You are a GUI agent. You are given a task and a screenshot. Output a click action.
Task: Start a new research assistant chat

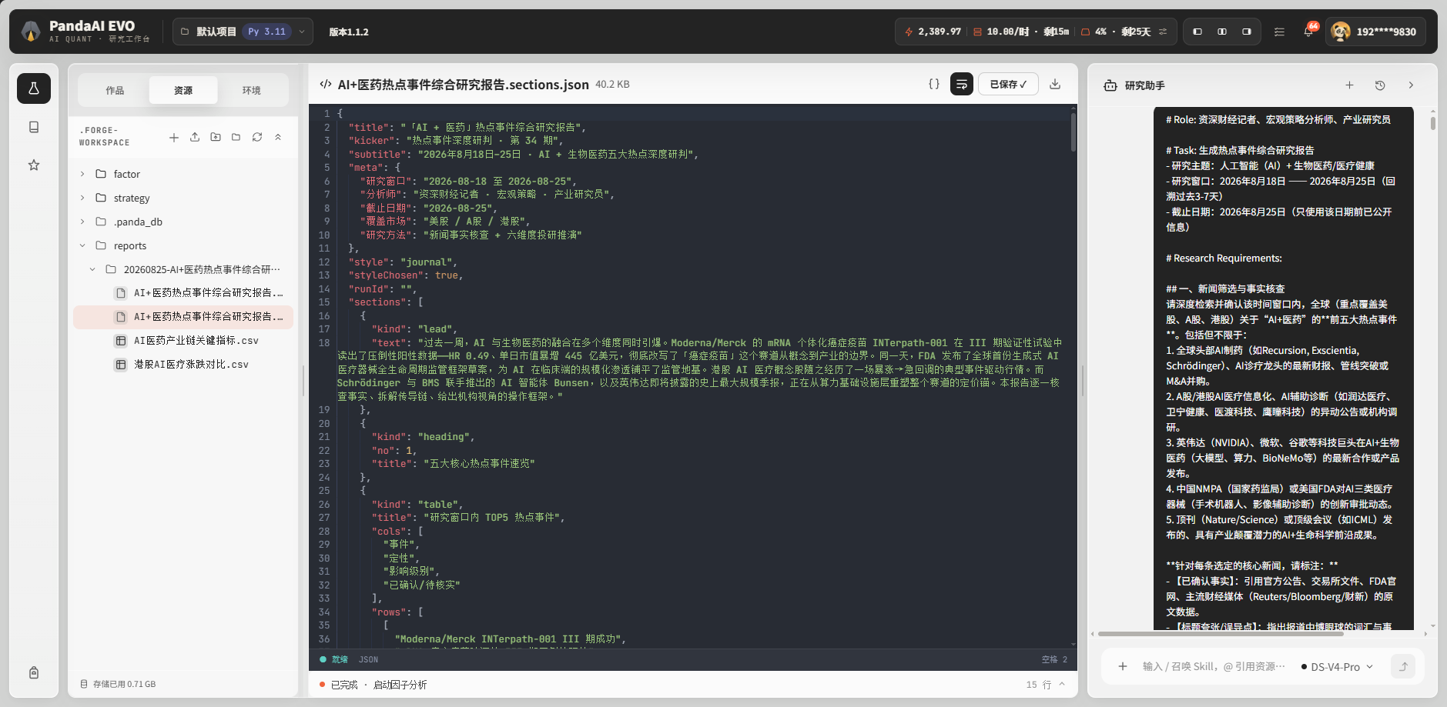point(1349,85)
